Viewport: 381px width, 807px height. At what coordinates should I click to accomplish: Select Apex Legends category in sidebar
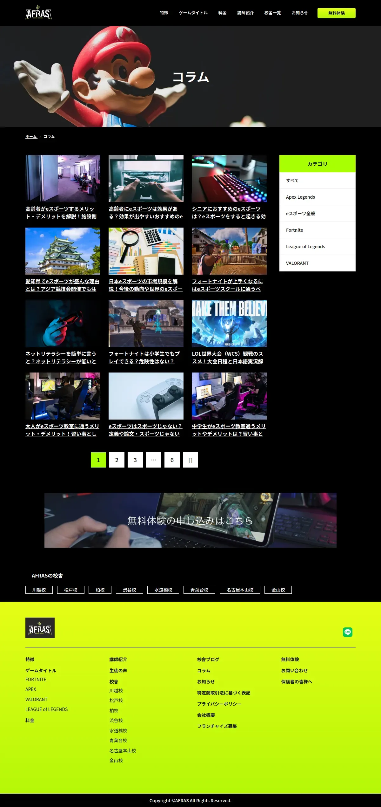click(x=317, y=197)
